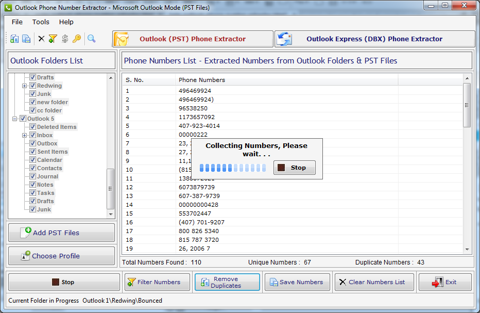
Task: Uncheck the Contacts checkbox
Action: [x=33, y=168]
